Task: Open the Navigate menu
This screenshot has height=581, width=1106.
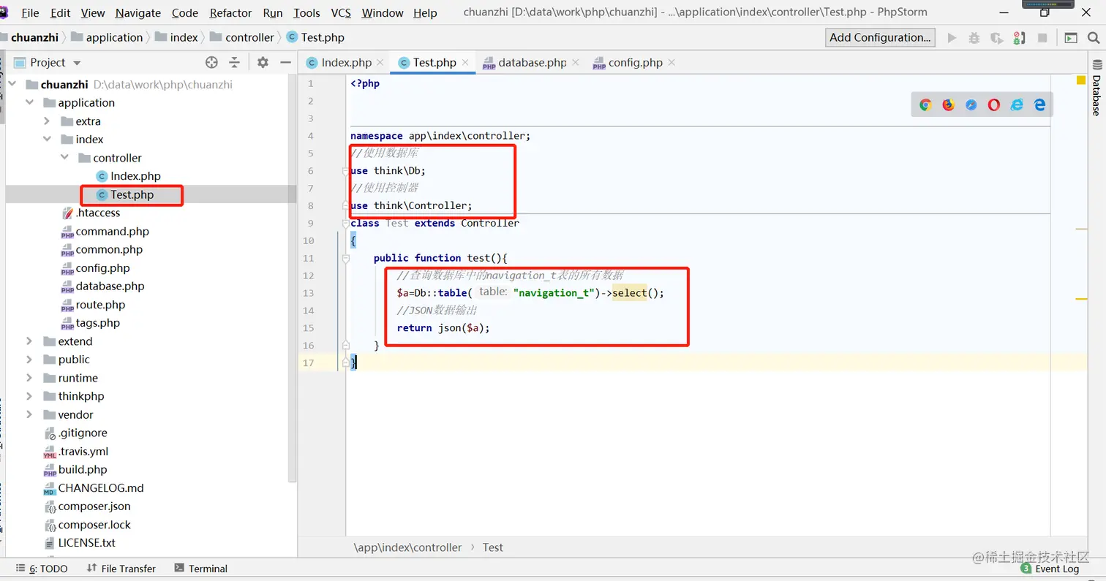Action: pyautogui.click(x=138, y=13)
